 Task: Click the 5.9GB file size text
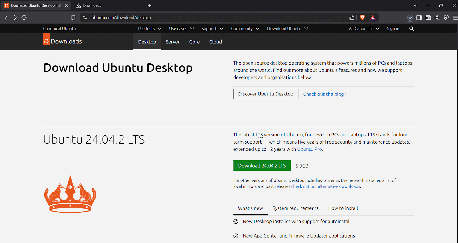point(302,166)
